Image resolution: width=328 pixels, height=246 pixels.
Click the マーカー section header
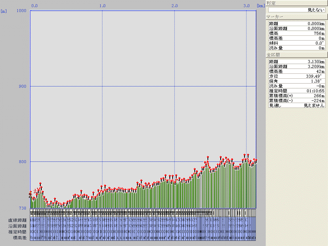[x=296, y=16]
